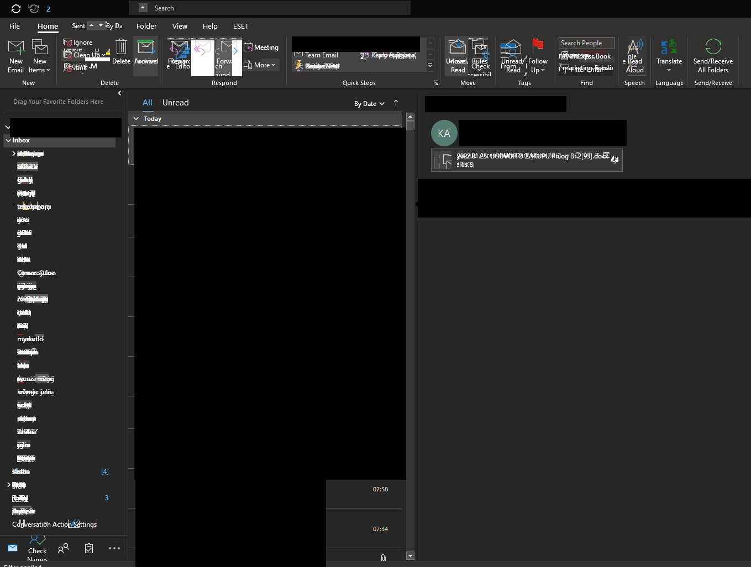The height and width of the screenshot is (567, 751).
Task: Click message list scrollbar up arrow
Action: point(410,116)
